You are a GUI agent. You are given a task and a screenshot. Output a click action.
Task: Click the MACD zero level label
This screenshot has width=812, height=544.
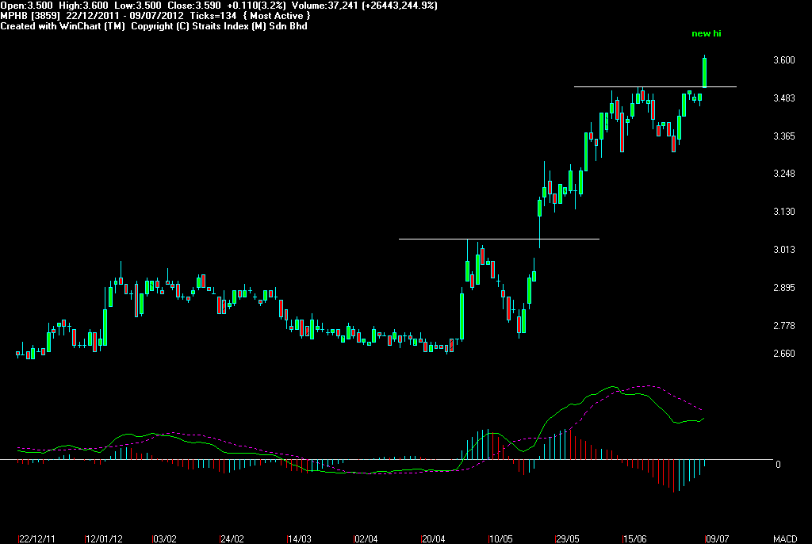click(x=778, y=464)
